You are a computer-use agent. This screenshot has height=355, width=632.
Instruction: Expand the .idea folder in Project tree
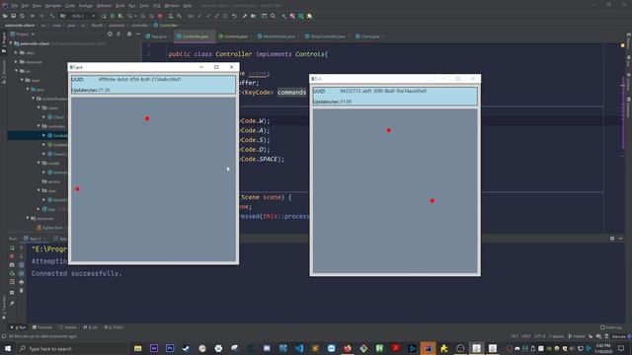point(17,52)
